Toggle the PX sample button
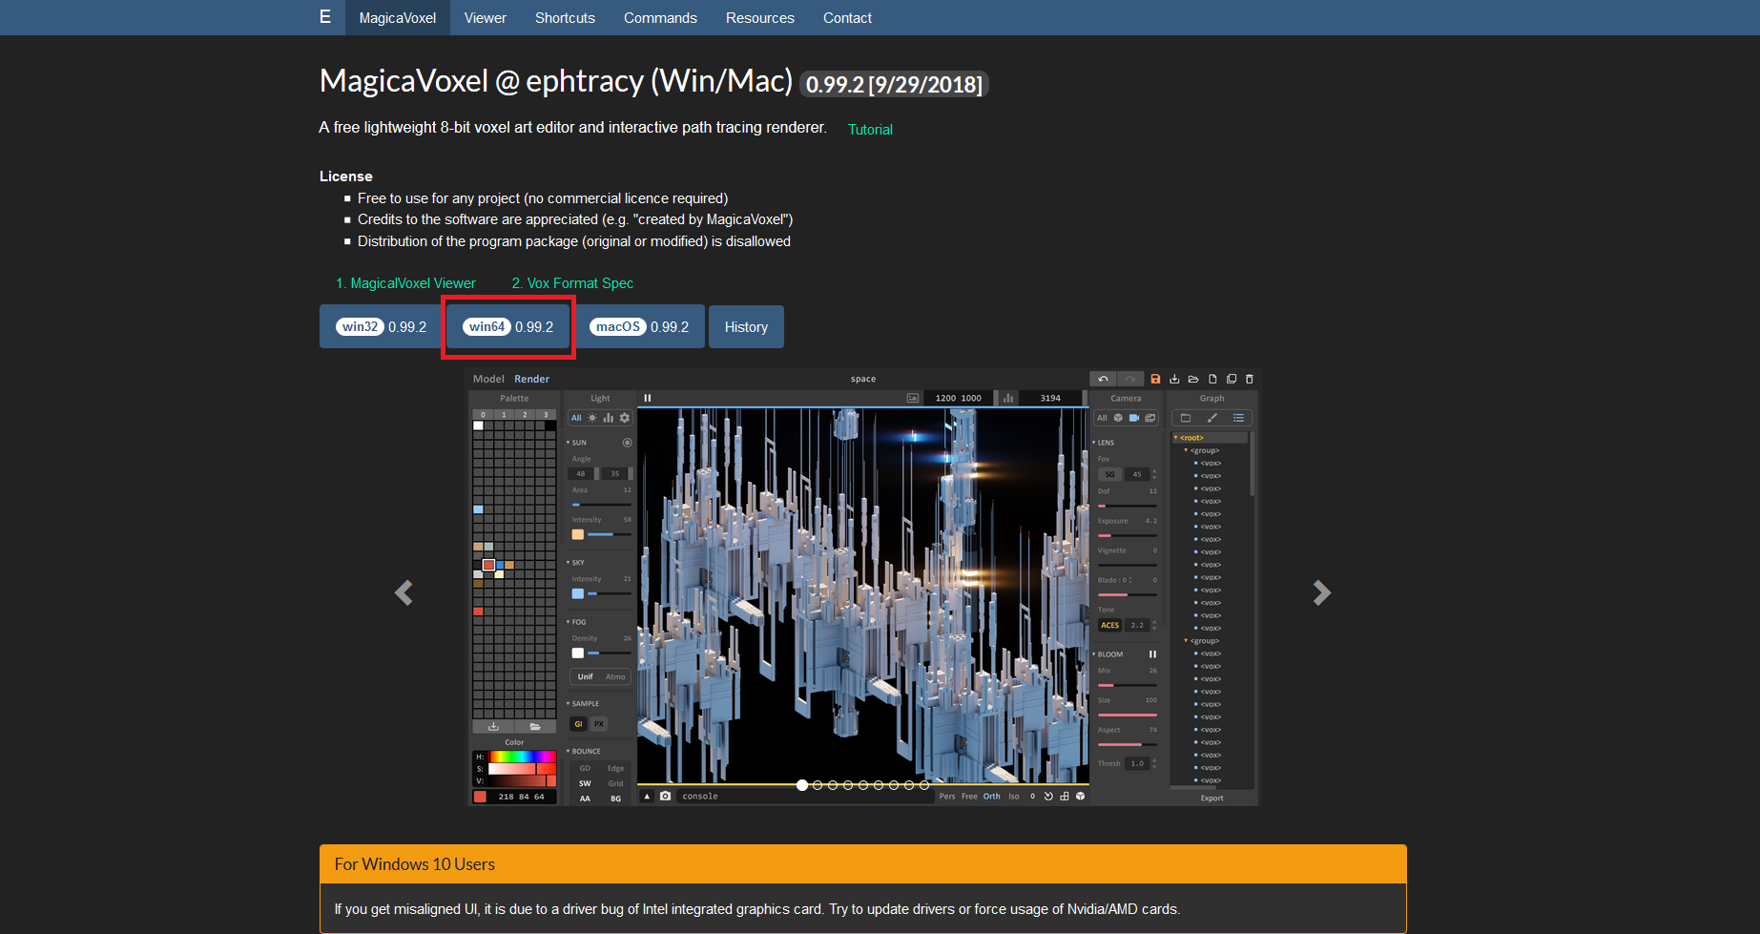Viewport: 1760px width, 934px height. click(x=599, y=724)
